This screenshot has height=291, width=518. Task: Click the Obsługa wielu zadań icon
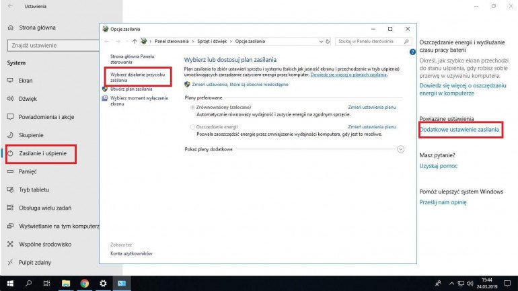(10, 208)
